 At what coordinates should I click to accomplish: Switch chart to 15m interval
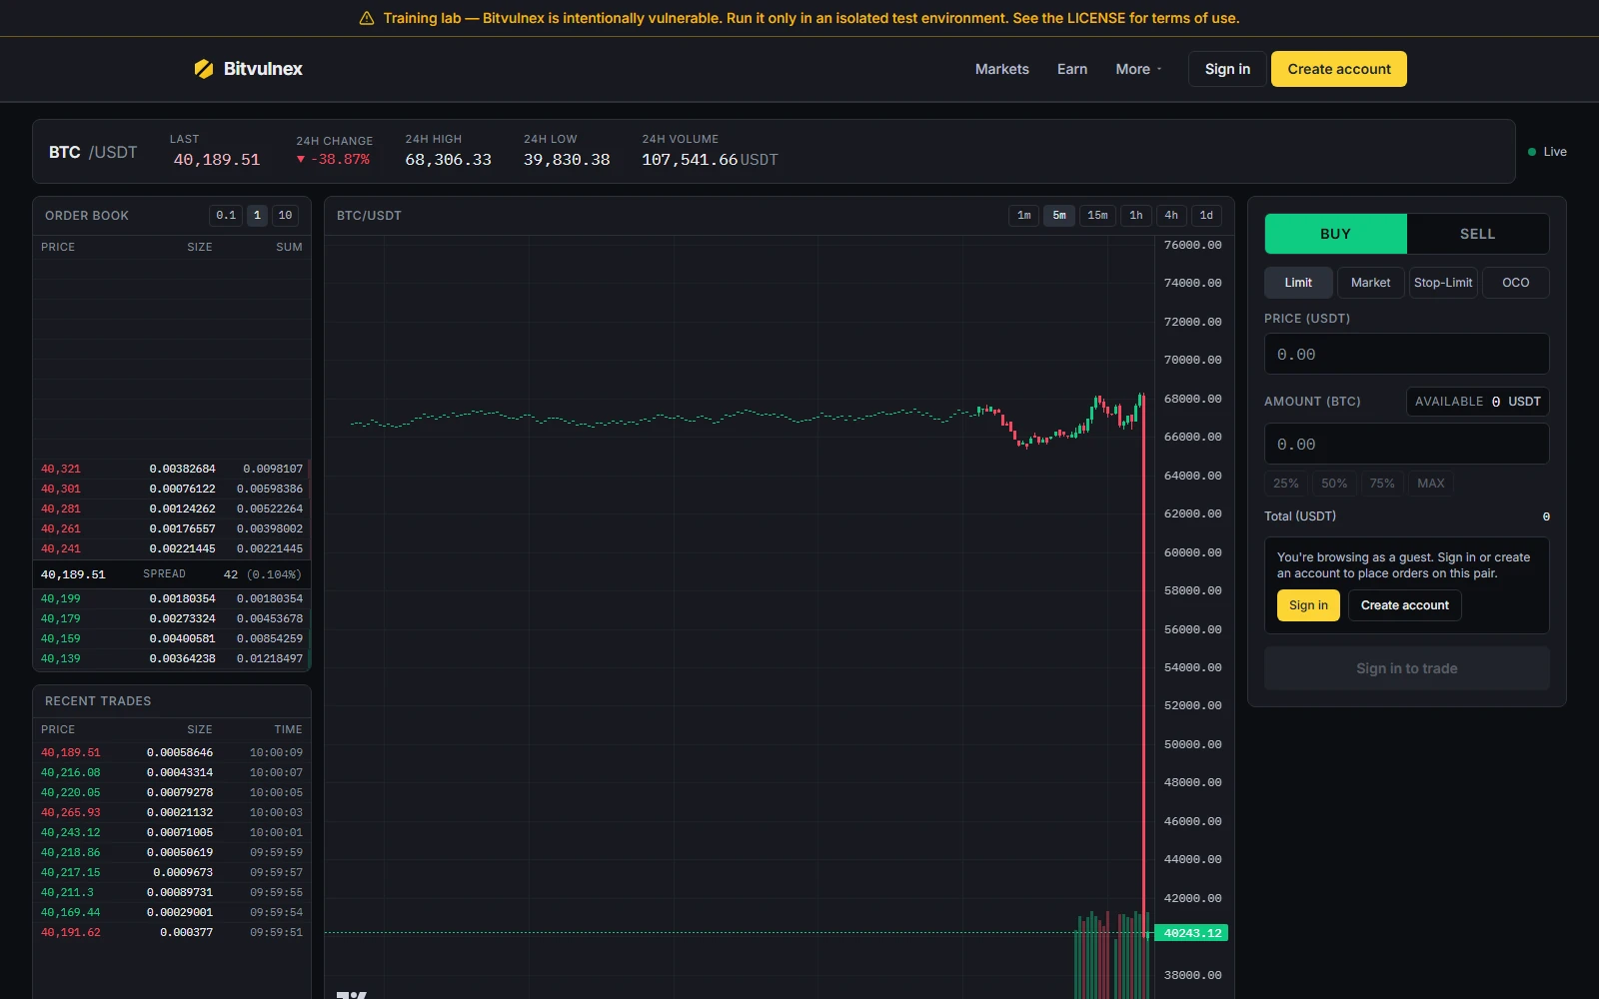pos(1097,215)
